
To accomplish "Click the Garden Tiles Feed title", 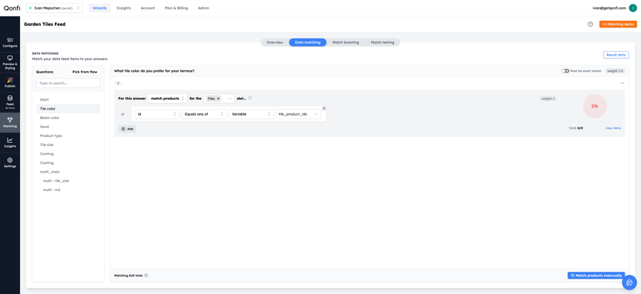I will pyautogui.click(x=45, y=24).
